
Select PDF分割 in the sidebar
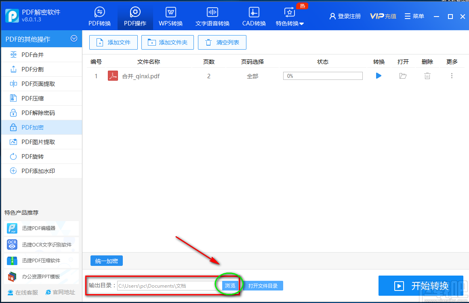(x=42, y=69)
